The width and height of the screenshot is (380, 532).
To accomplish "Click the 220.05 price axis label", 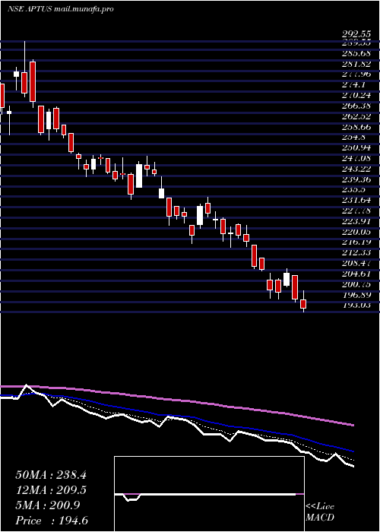I will click(x=356, y=232).
